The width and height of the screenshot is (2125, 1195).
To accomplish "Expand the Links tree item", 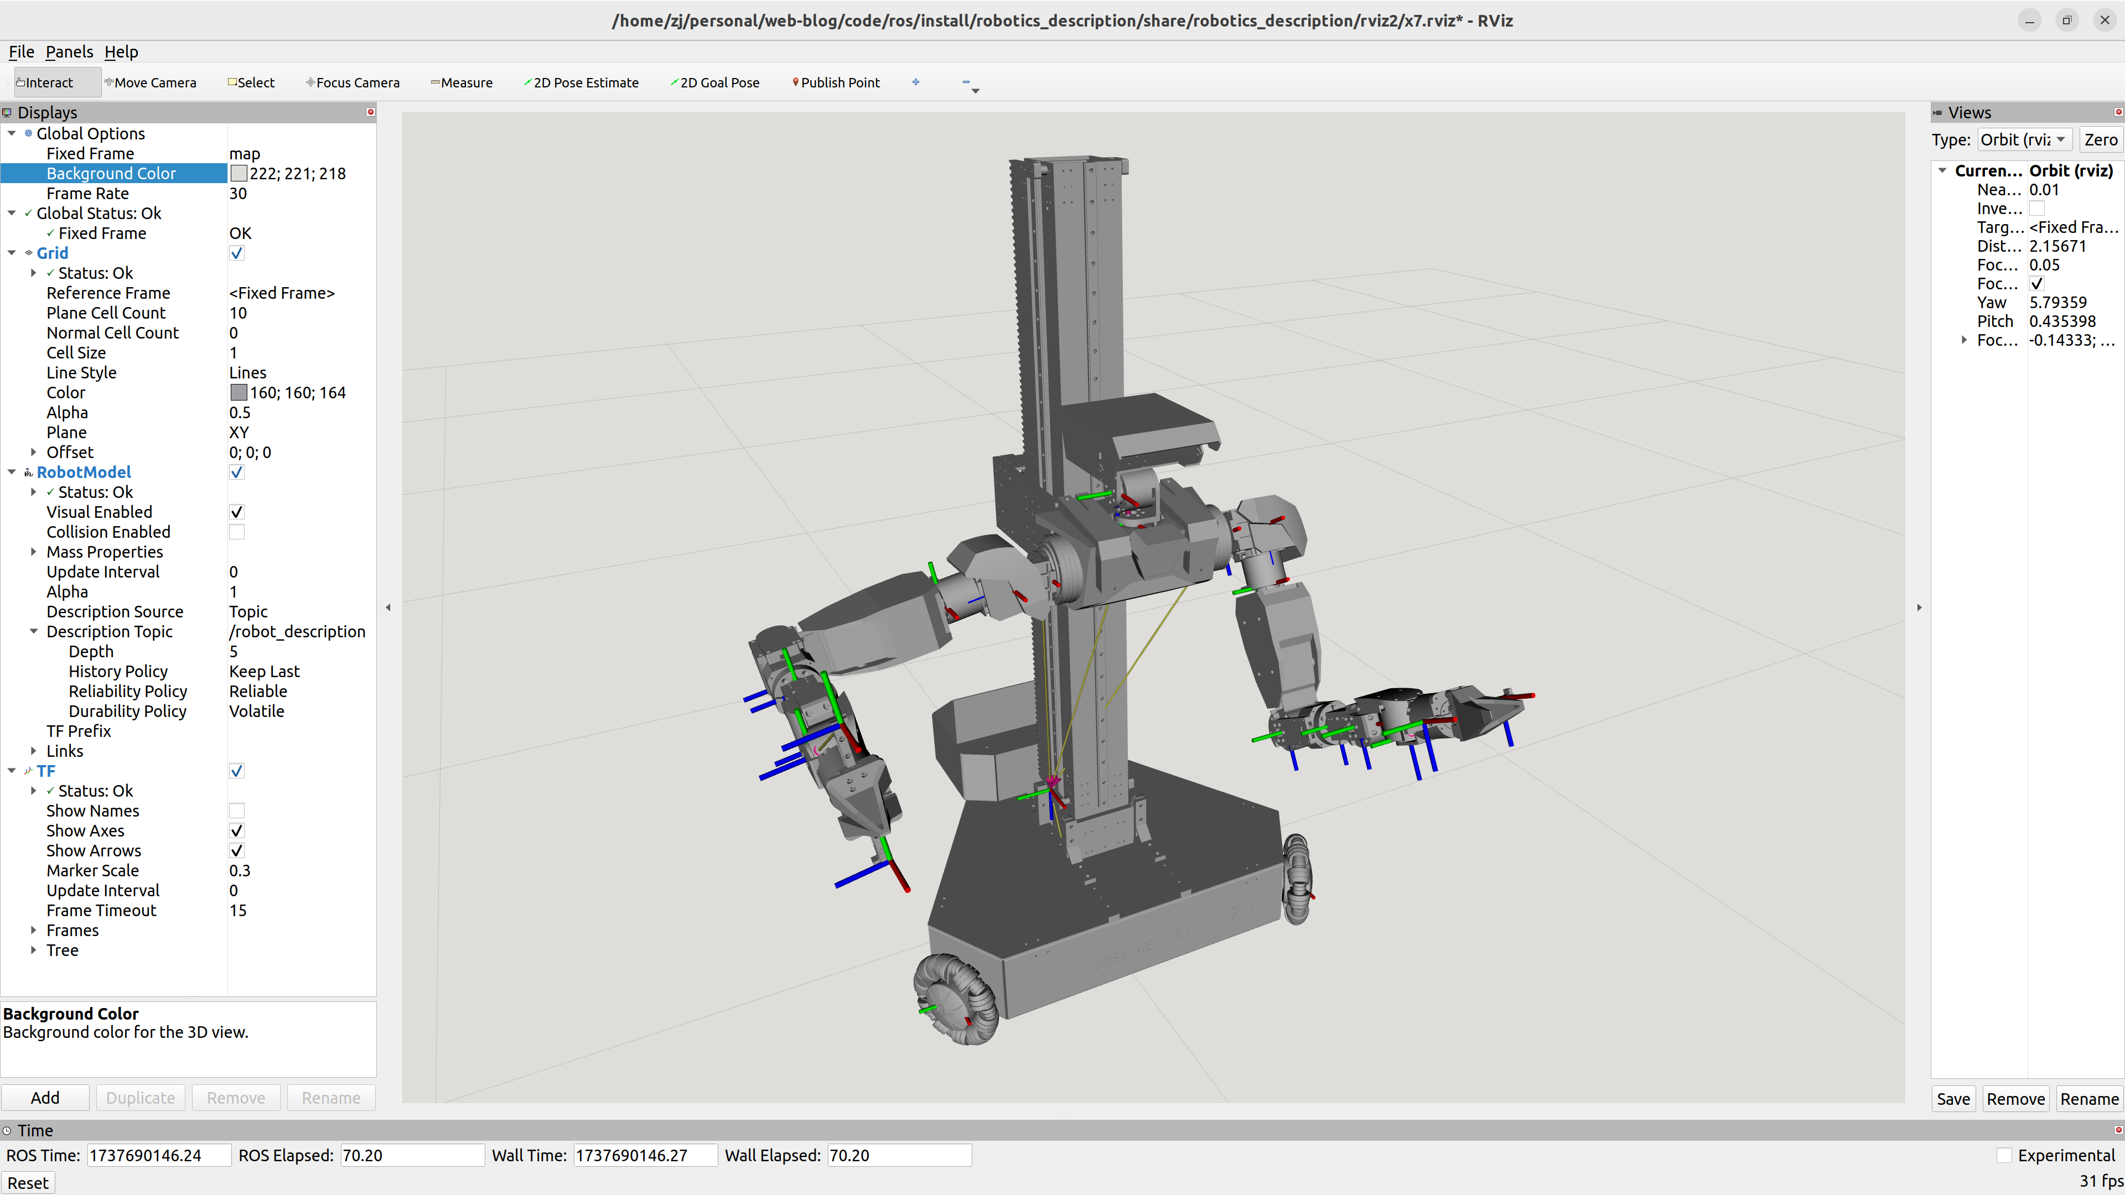I will (x=34, y=751).
